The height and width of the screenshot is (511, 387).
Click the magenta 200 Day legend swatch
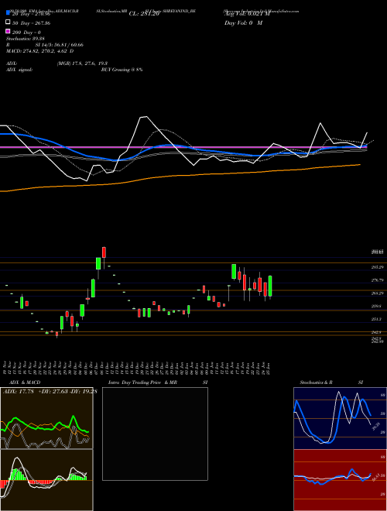pyautogui.click(x=8, y=32)
